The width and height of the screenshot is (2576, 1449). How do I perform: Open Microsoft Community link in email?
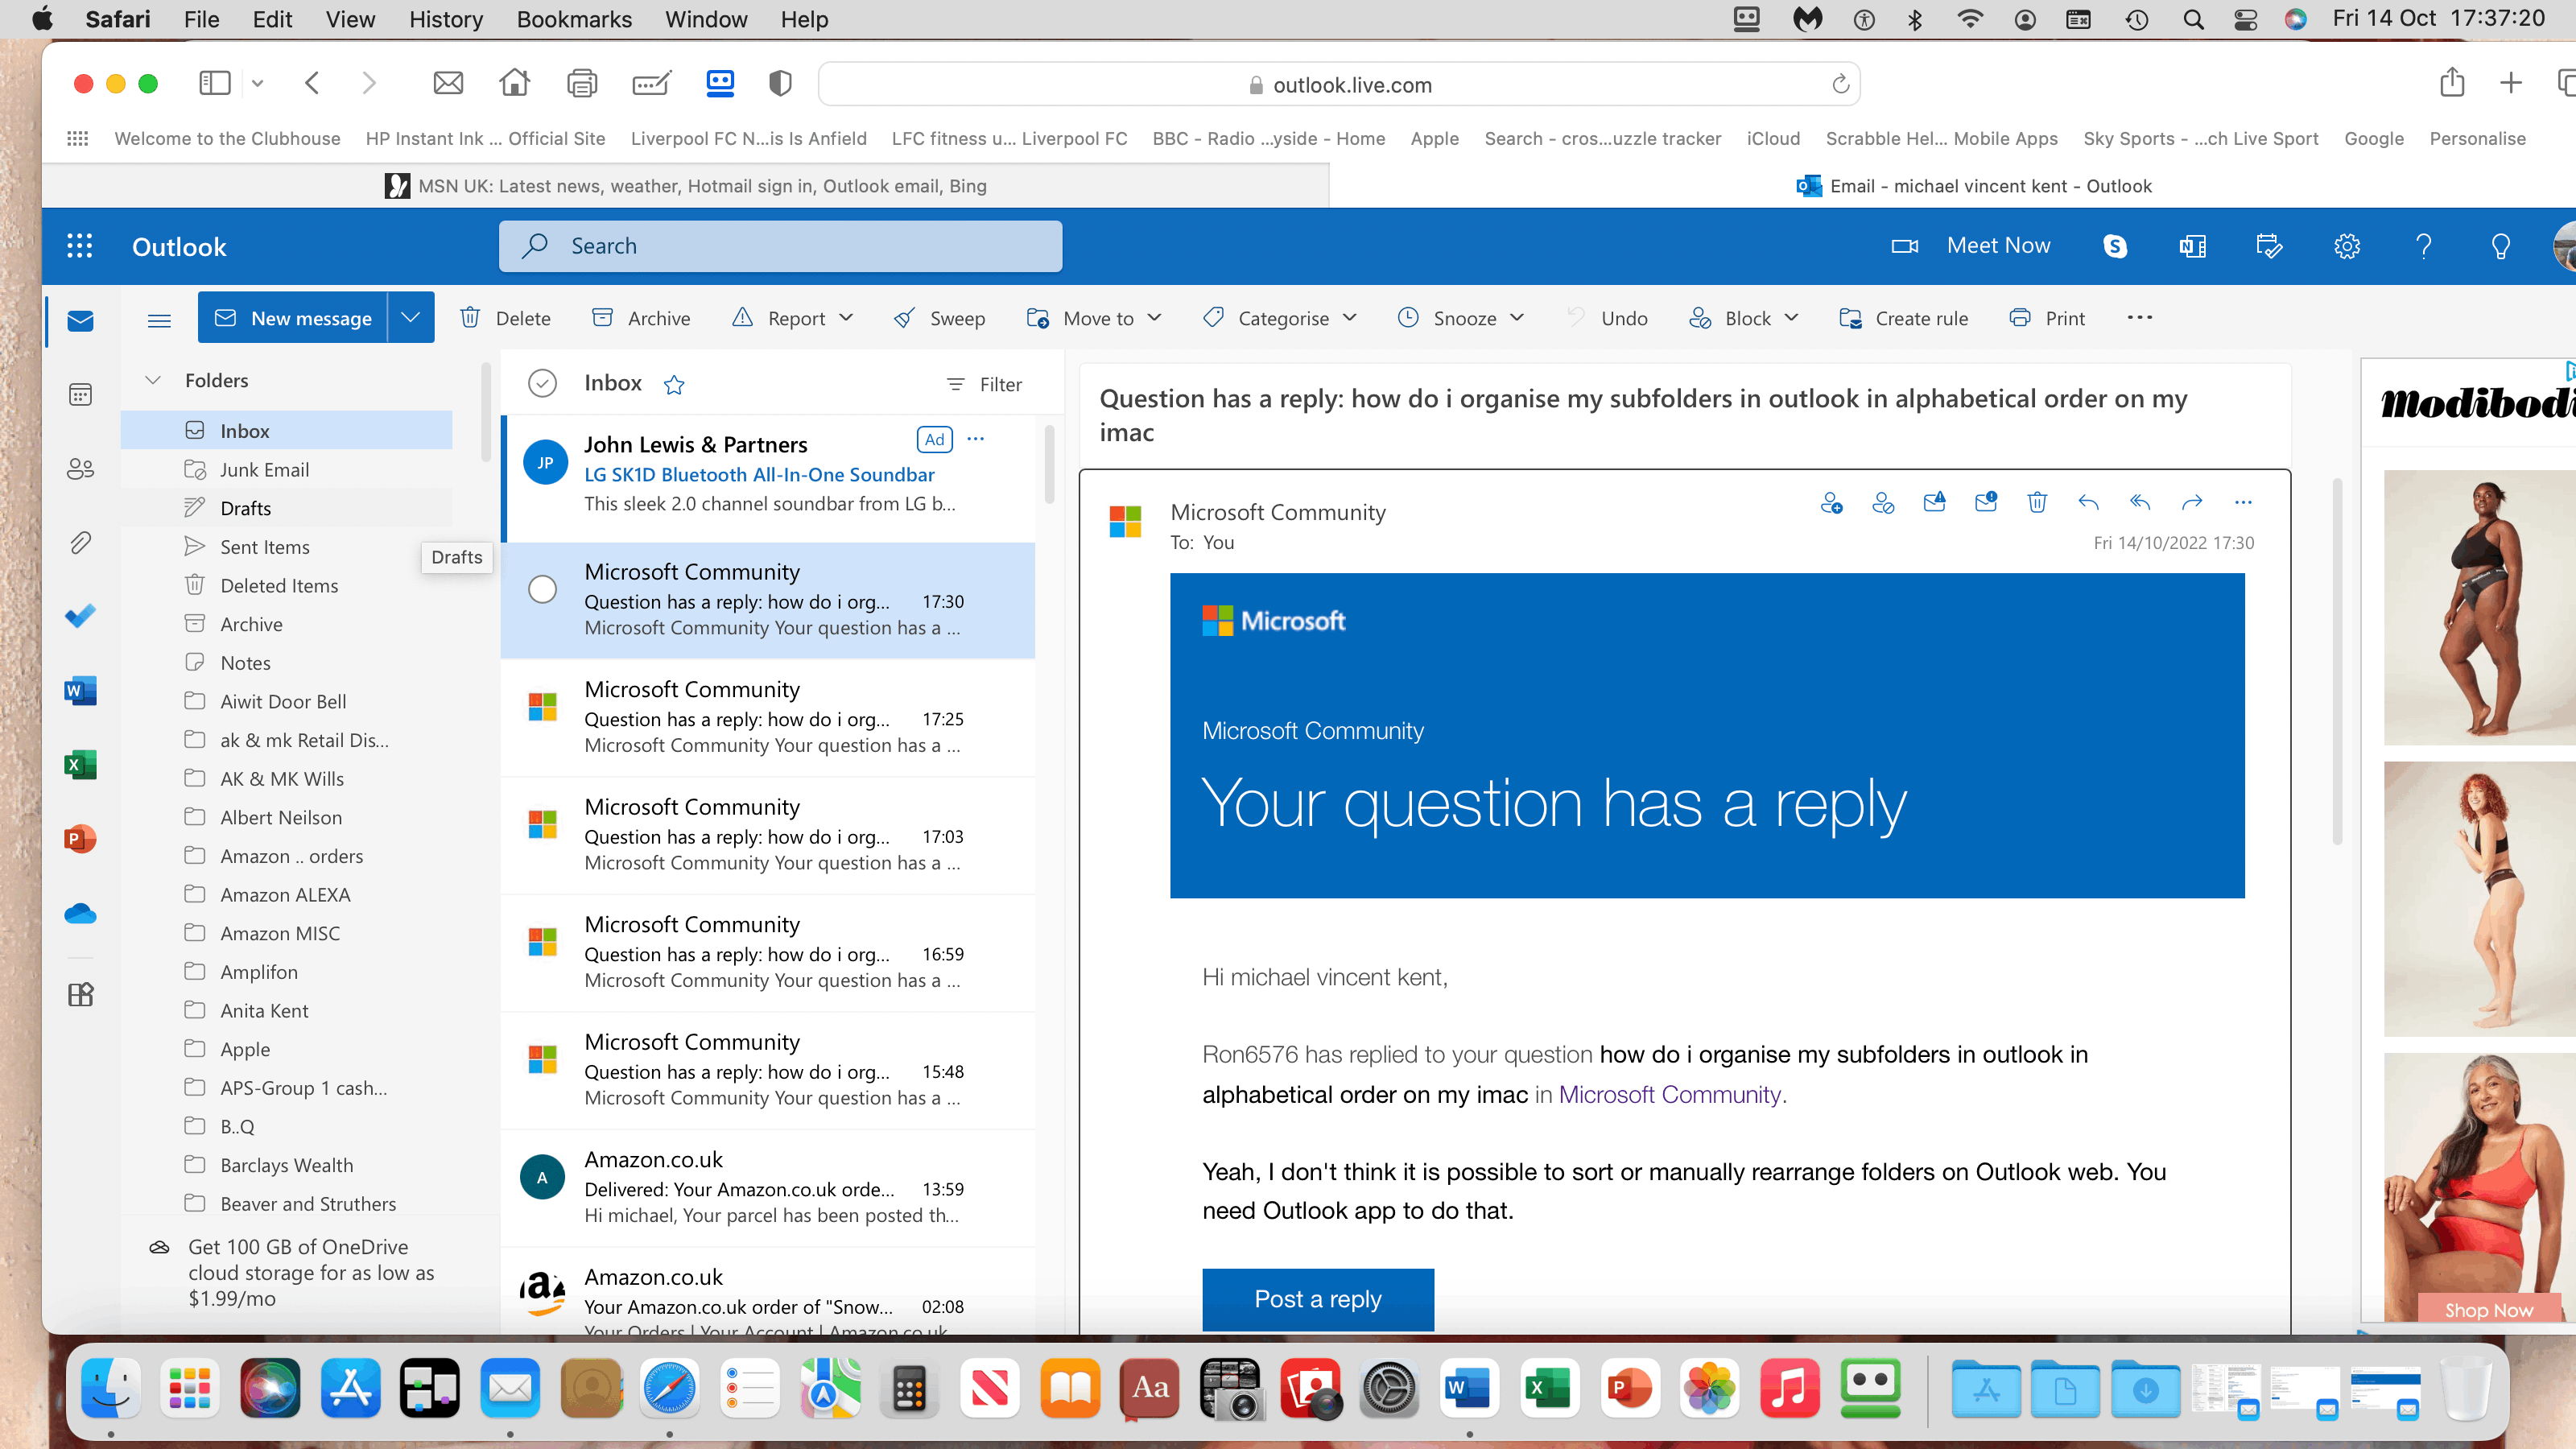1671,1094
